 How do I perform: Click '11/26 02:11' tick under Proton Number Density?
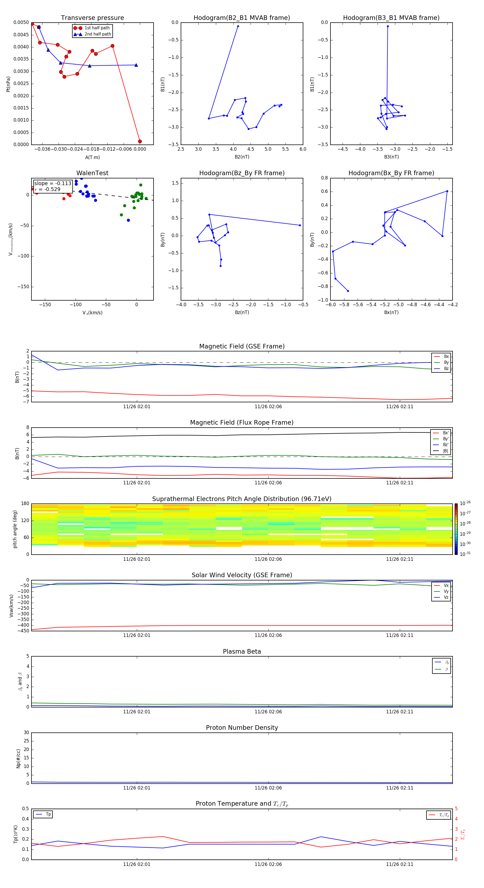tap(400, 788)
